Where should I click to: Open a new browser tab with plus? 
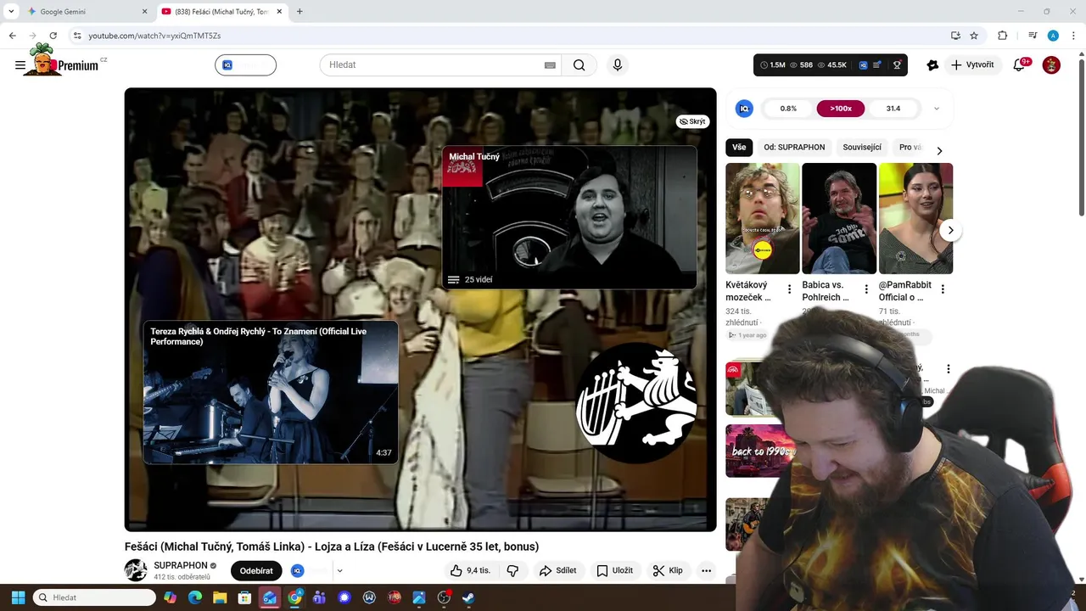pos(299,12)
